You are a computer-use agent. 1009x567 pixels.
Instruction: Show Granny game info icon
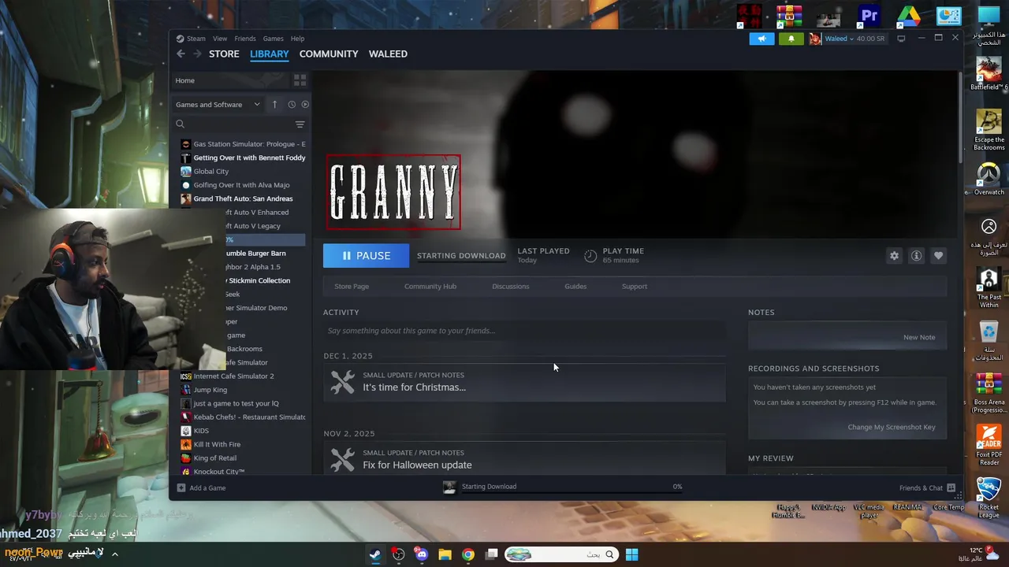click(x=916, y=256)
